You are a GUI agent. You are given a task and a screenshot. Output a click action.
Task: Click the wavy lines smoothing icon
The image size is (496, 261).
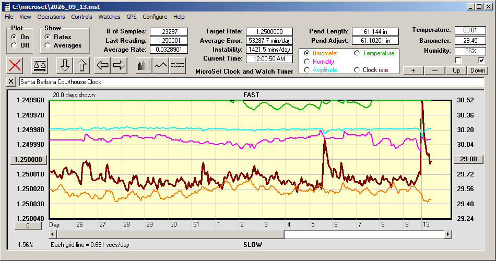177,65
